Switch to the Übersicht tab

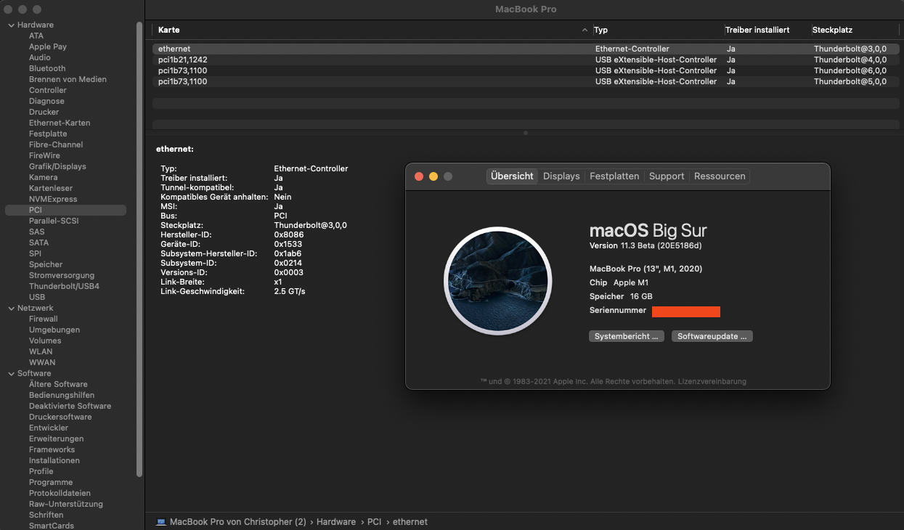tap(512, 176)
